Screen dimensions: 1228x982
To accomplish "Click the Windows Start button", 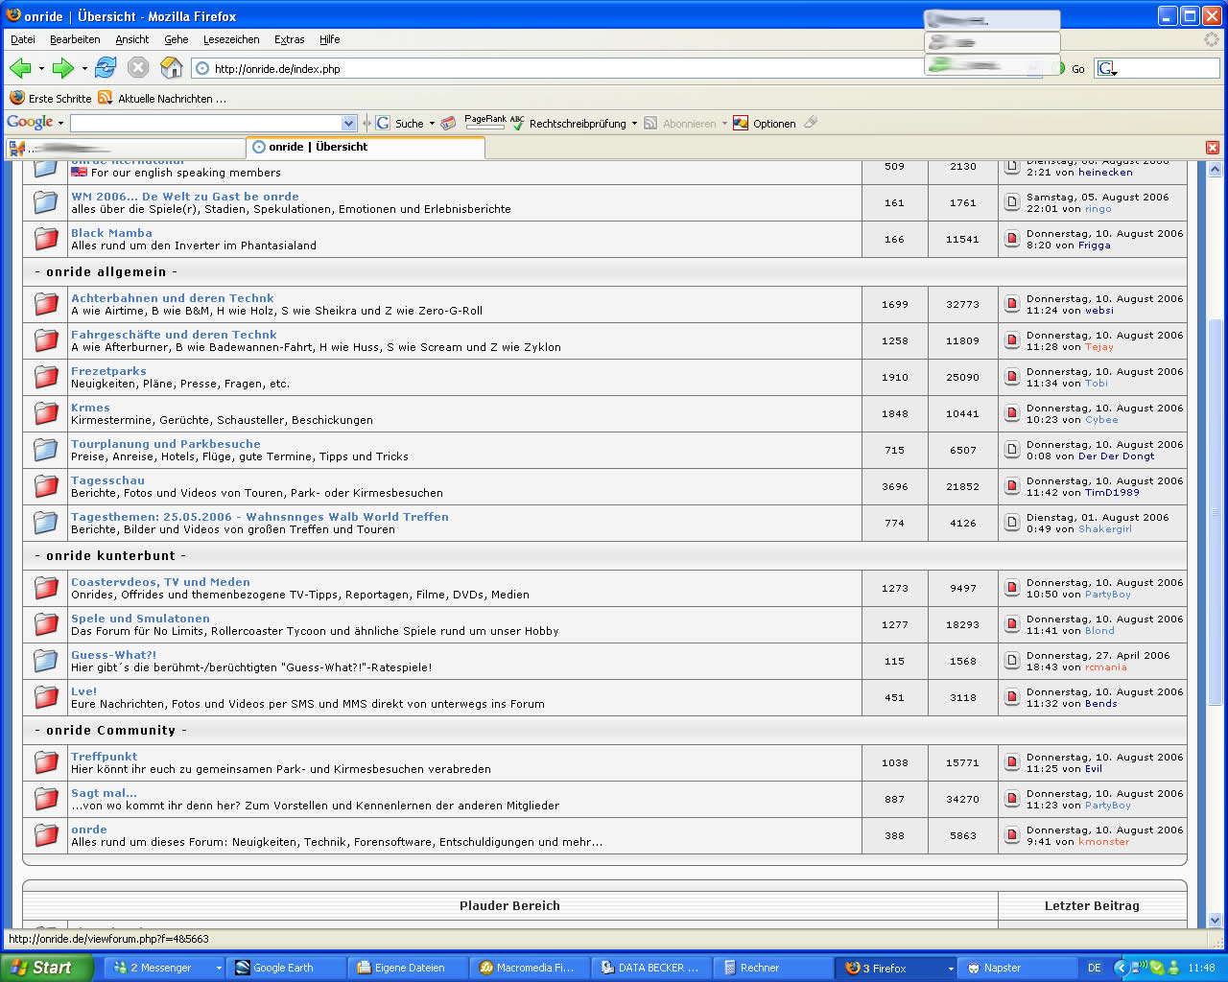I will pos(45,968).
